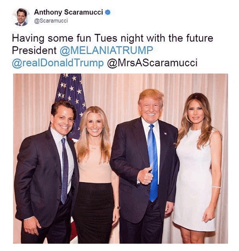
Task: Click the @MrsAScaramucci text
Action: pos(152,63)
